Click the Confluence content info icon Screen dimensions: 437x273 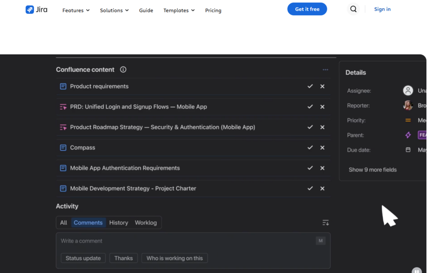[123, 70]
